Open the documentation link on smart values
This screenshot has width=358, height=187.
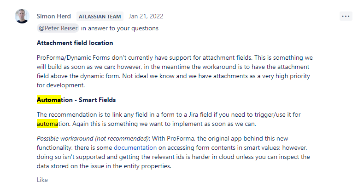point(135,147)
